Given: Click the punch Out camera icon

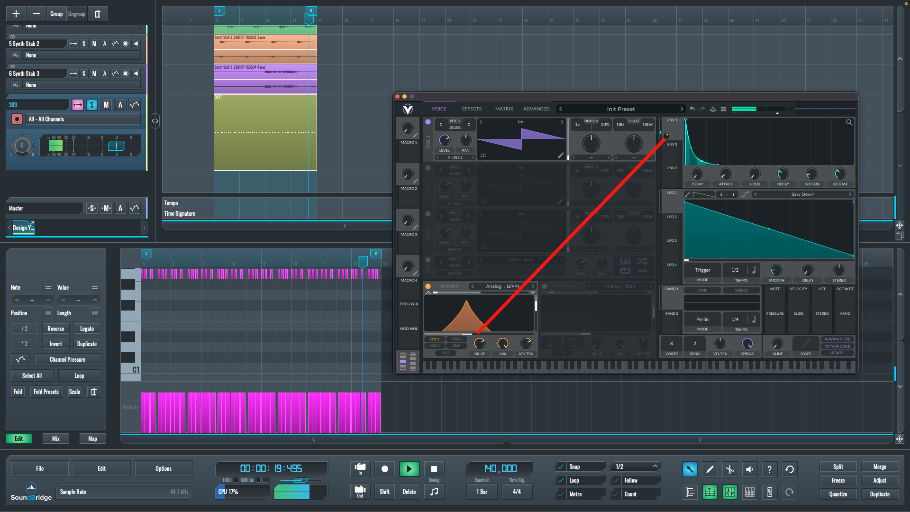Looking at the screenshot, I should [360, 492].
